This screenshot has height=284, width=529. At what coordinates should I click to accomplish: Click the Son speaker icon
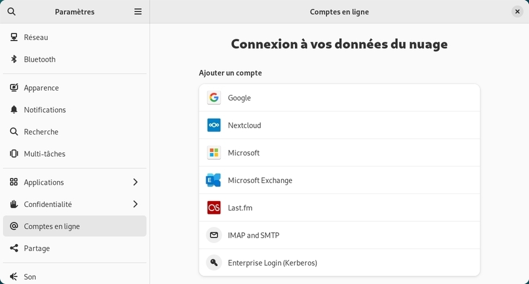pos(14,276)
